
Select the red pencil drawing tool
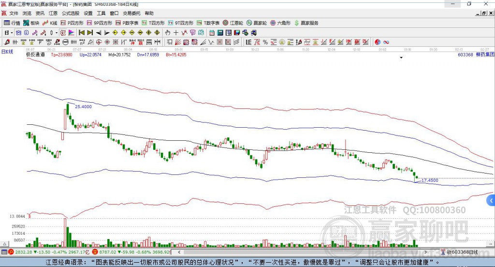coord(7,42)
